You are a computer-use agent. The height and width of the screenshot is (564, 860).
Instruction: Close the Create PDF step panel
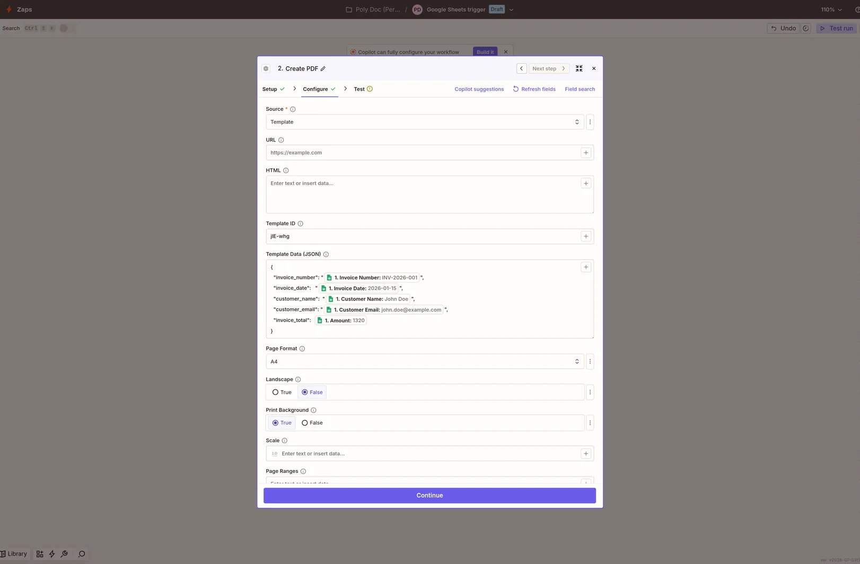coord(594,68)
